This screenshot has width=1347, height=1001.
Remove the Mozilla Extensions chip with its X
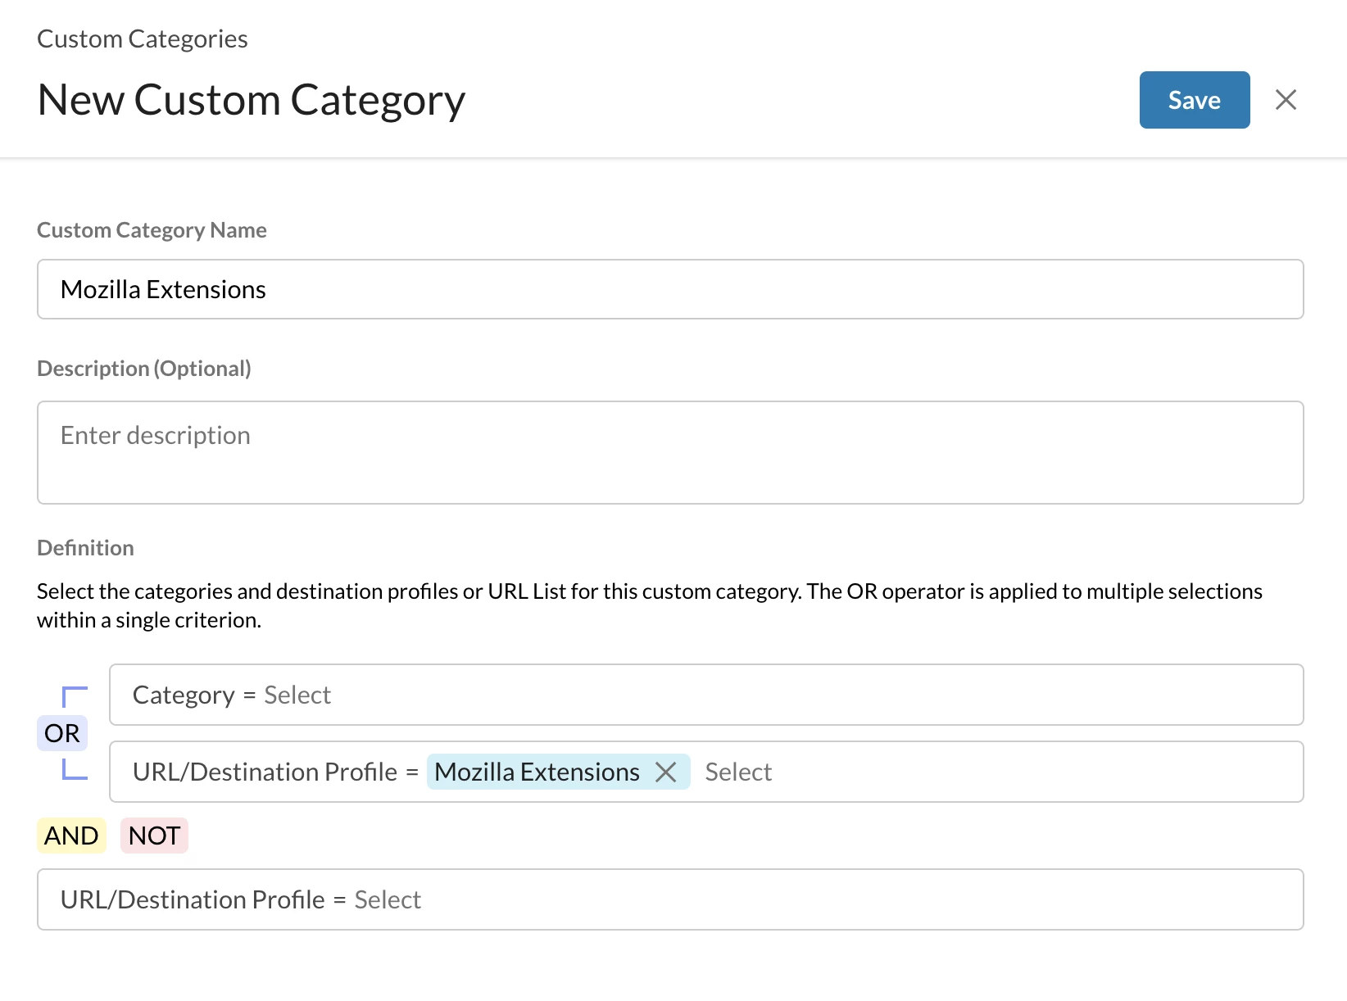pos(666,772)
